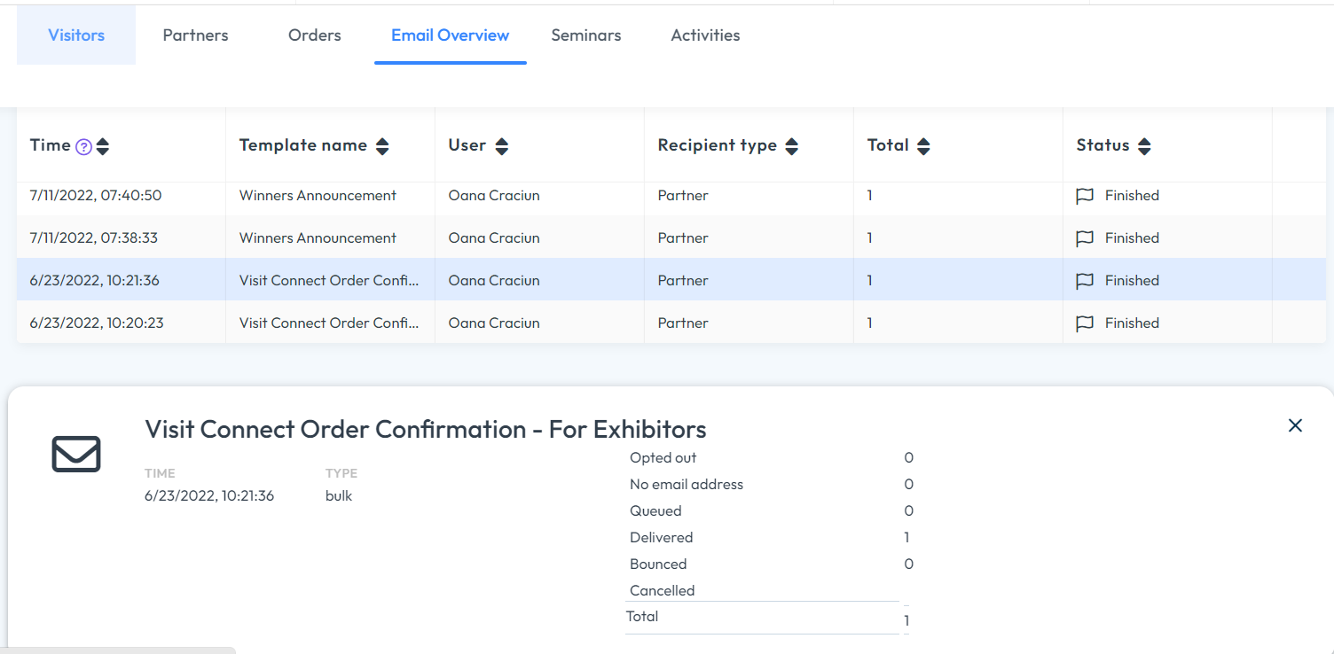The width and height of the screenshot is (1334, 654).
Task: Sort the table by Time column
Action: click(102, 145)
